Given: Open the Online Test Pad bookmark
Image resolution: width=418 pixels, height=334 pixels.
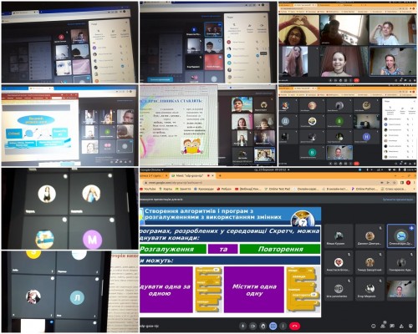Looking at the screenshot, I should coord(278,189).
